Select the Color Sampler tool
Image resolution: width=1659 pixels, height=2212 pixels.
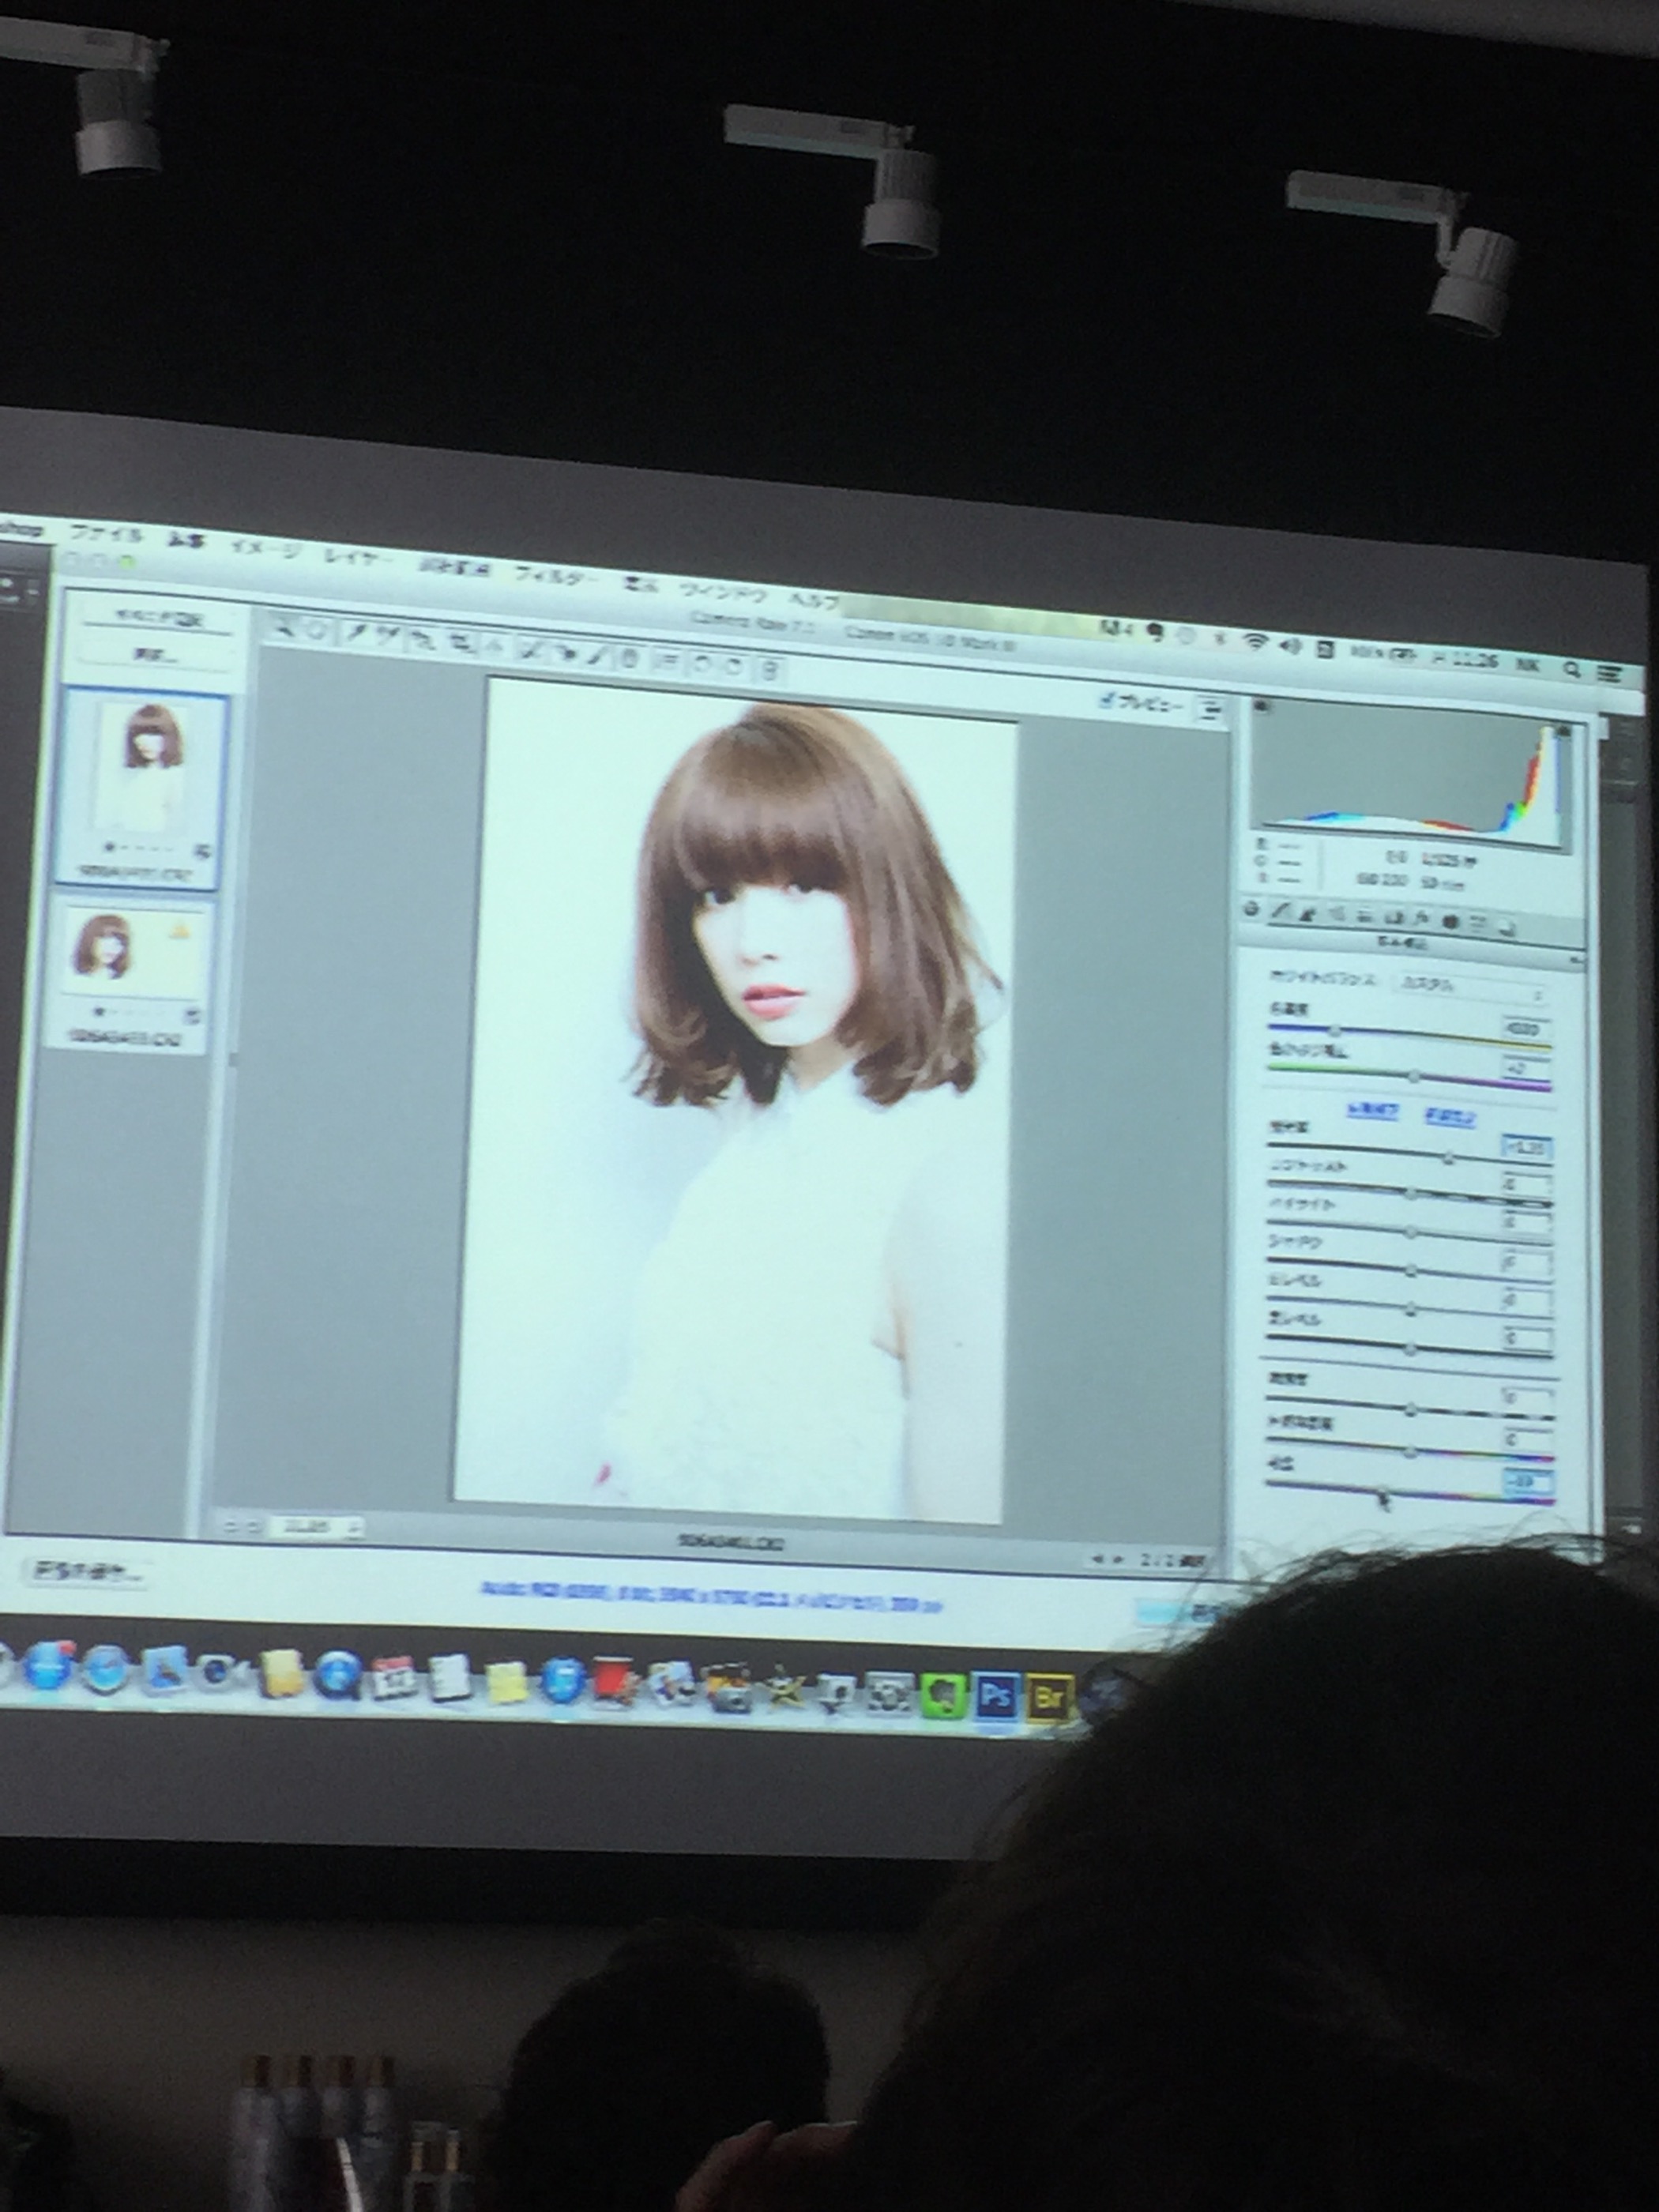(x=388, y=634)
